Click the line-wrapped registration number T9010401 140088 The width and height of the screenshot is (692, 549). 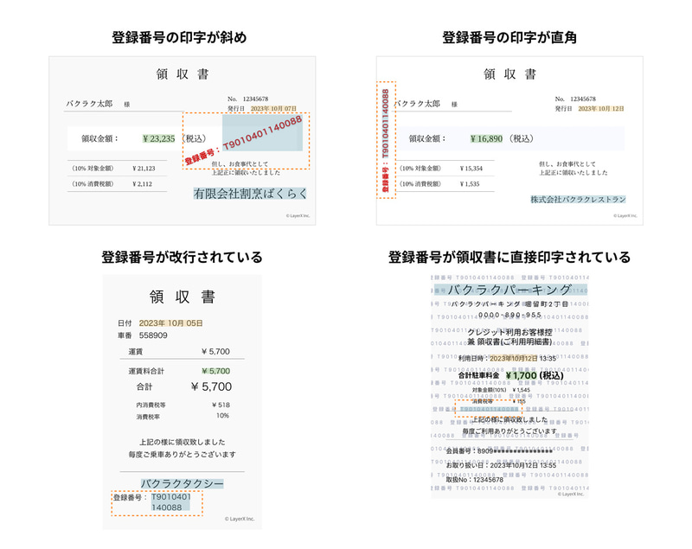(170, 501)
